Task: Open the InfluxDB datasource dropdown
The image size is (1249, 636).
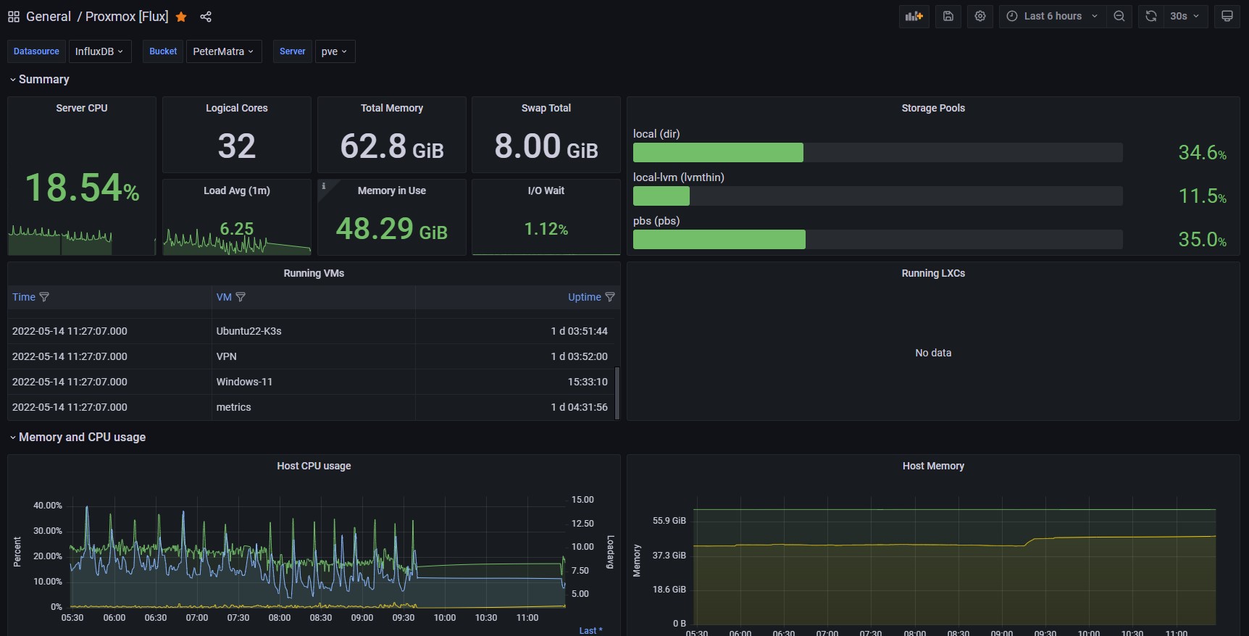Action: pos(99,51)
